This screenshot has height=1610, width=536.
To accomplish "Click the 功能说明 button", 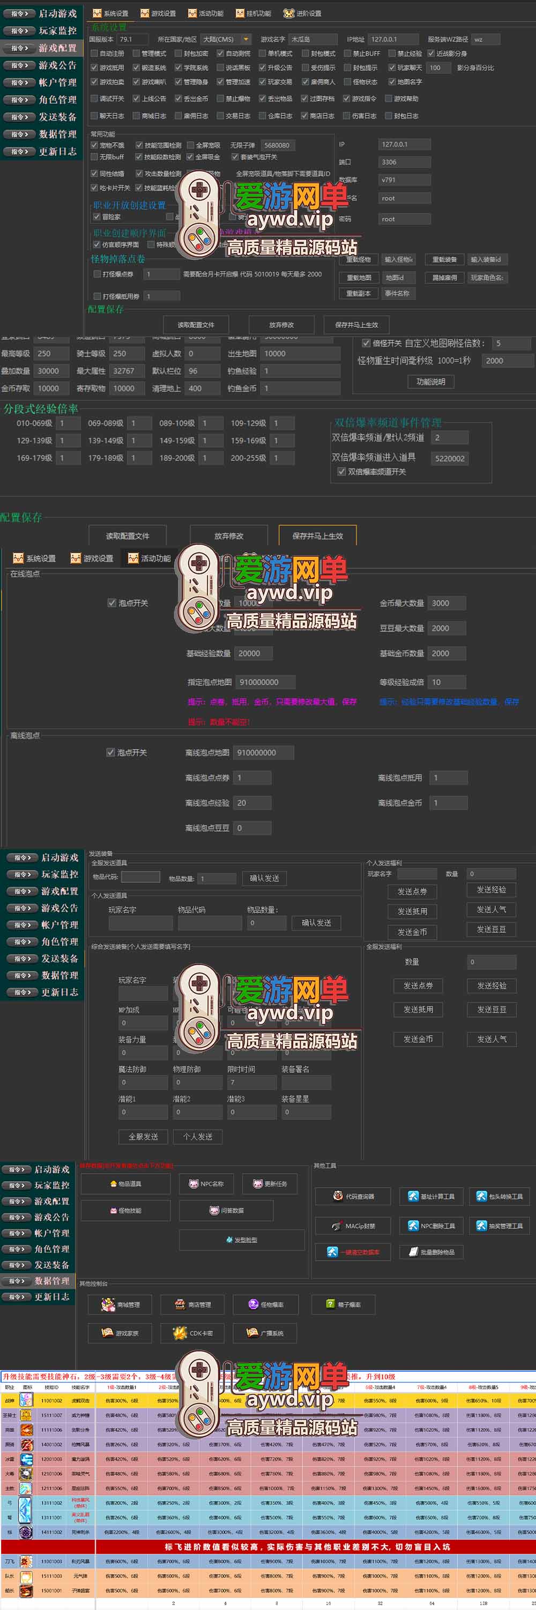I will 430,381.
